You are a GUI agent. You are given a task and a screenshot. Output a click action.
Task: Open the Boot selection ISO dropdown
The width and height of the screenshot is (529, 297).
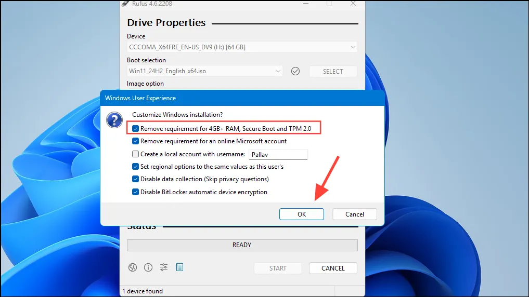[x=205, y=71]
